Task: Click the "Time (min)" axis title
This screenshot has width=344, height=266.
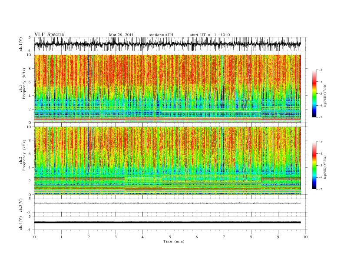Action: coord(174,241)
